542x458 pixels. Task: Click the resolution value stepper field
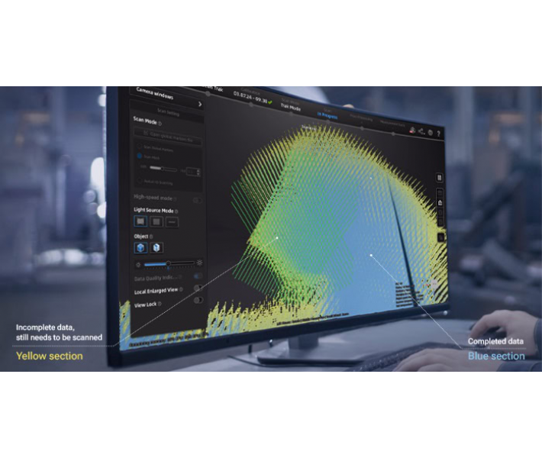pos(193,172)
